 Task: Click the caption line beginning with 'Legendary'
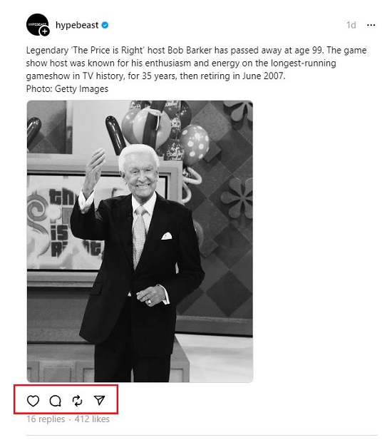click(x=196, y=51)
